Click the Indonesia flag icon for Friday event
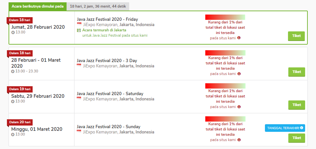This screenshot has height=149, width=316. click(79, 25)
